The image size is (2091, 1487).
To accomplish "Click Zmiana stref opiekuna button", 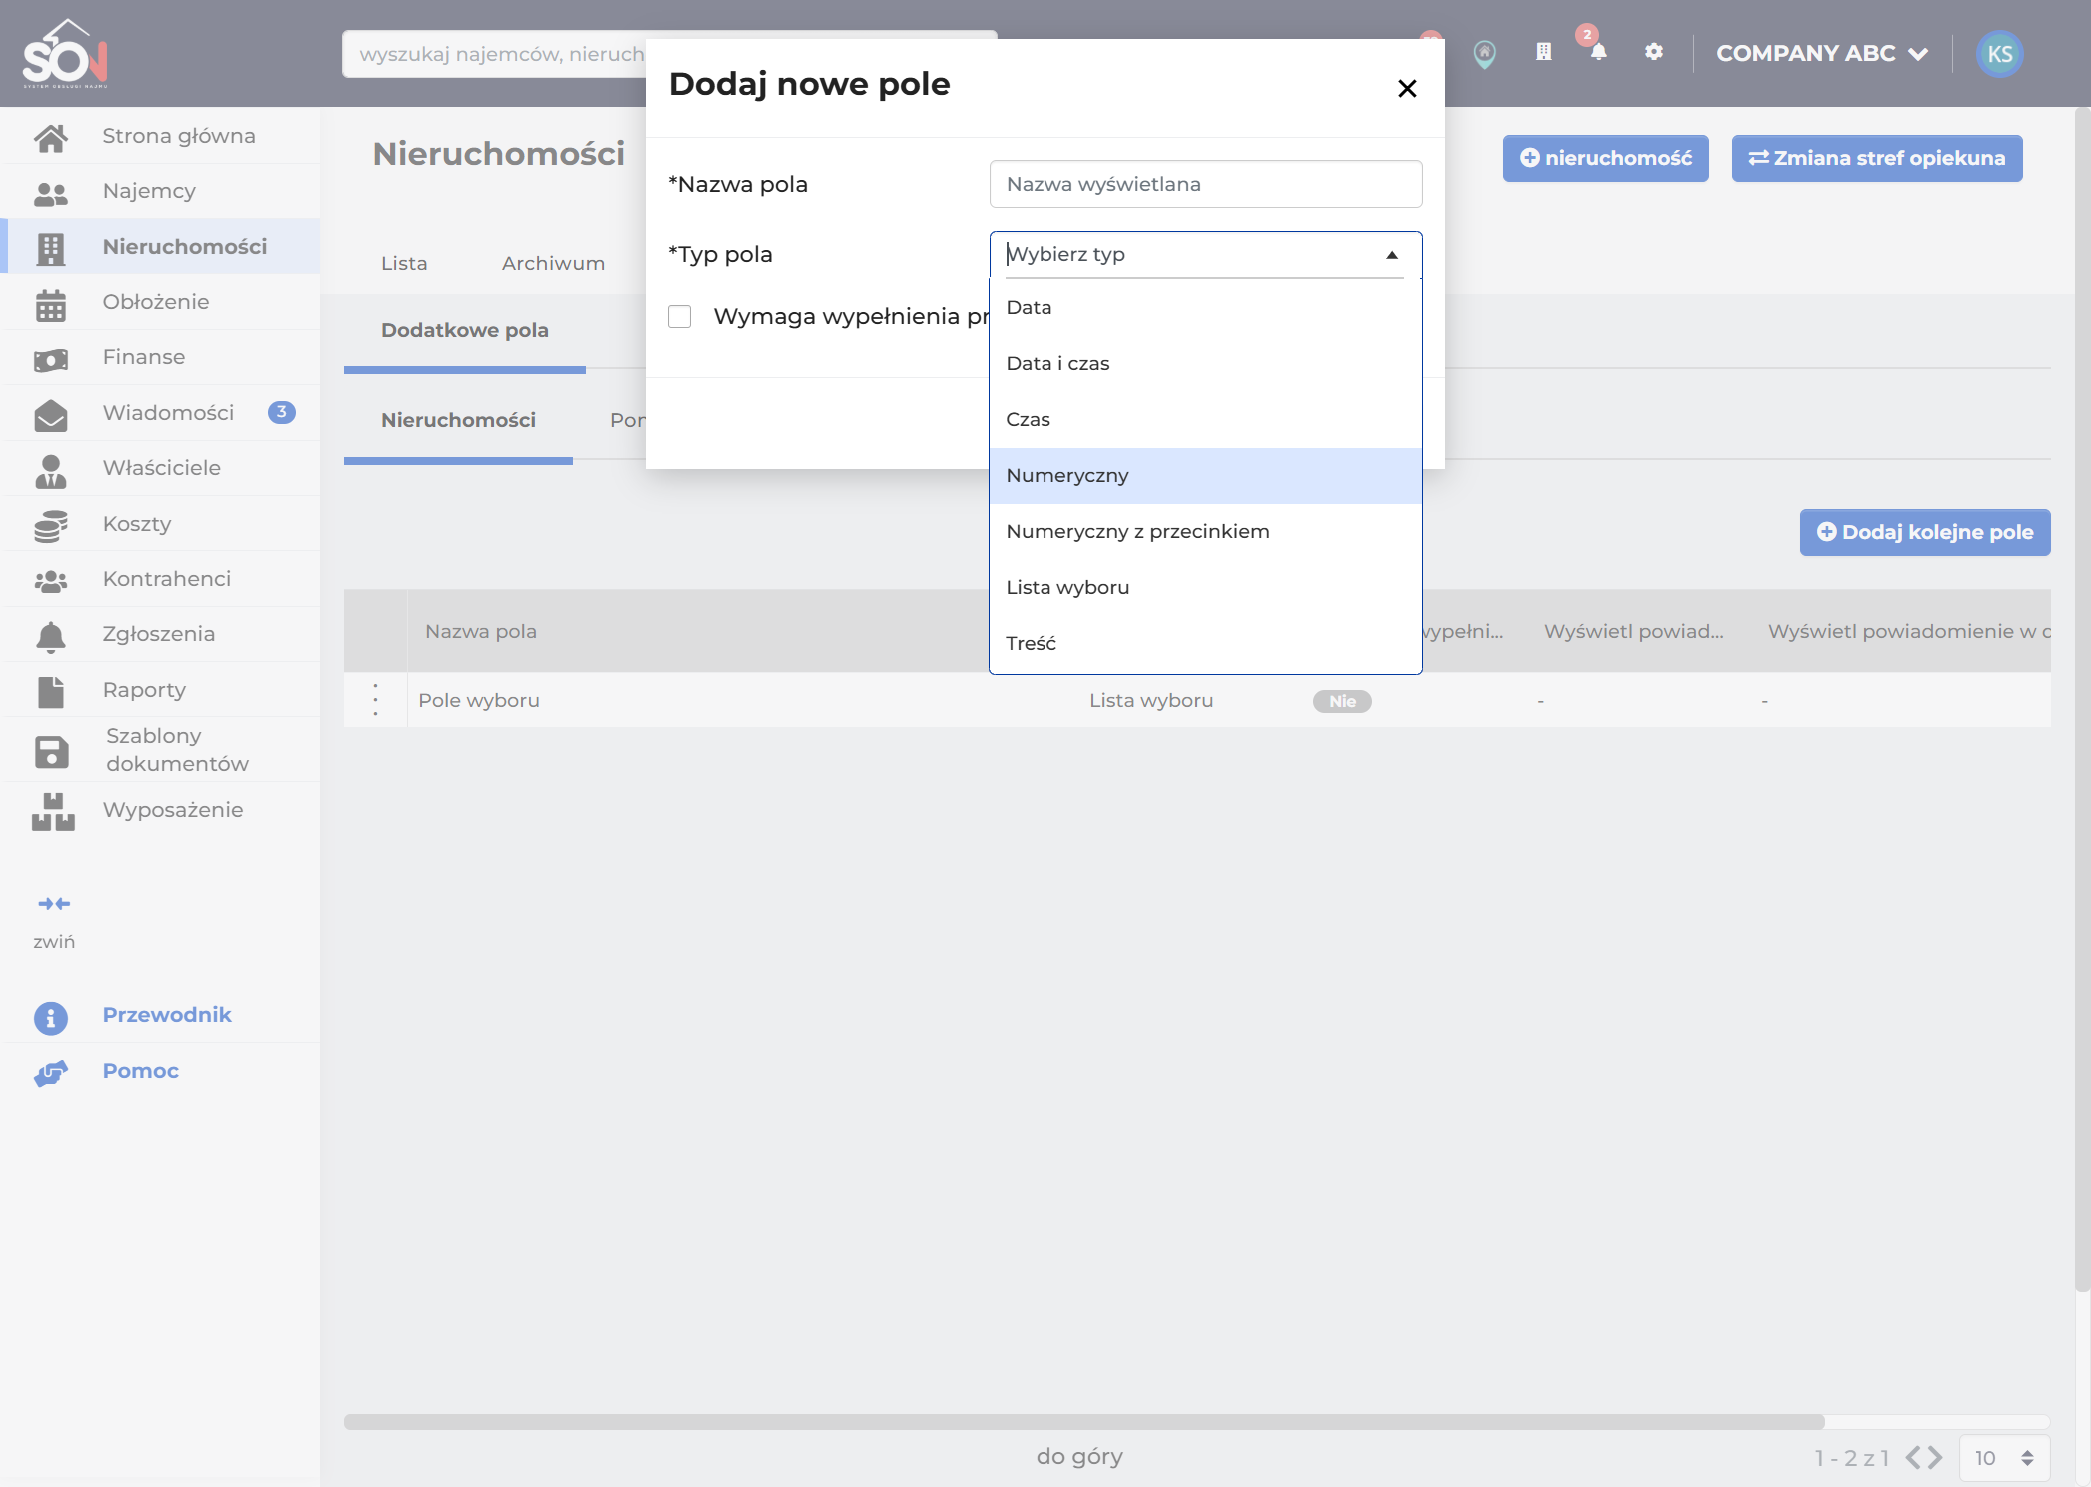I will pos(1876,158).
